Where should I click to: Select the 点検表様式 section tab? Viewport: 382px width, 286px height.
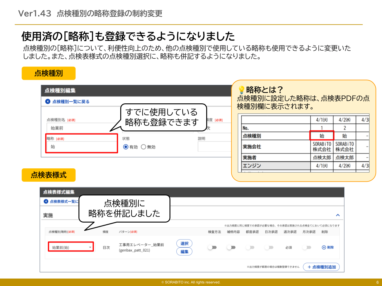pyautogui.click(x=48, y=175)
